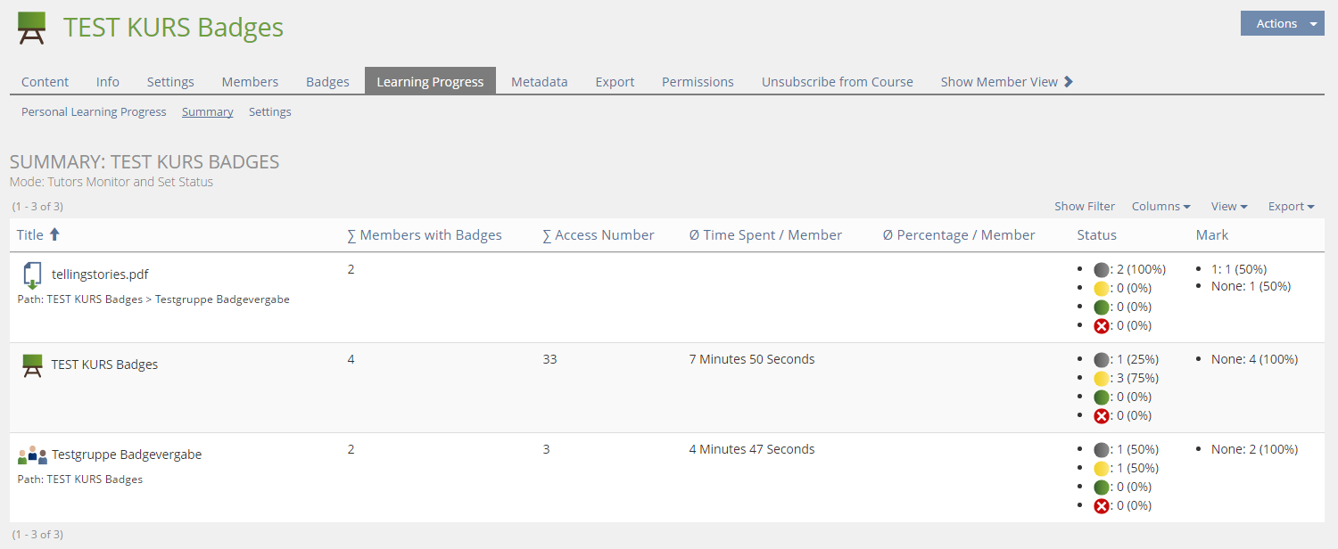Click the red failed status icon for tellingstories.pdf
Viewport: 1338px width, 549px height.
point(1102,326)
